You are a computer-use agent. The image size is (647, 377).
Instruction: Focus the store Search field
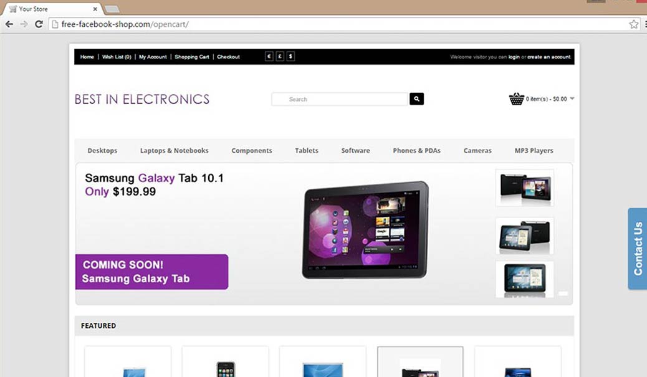[x=340, y=99]
